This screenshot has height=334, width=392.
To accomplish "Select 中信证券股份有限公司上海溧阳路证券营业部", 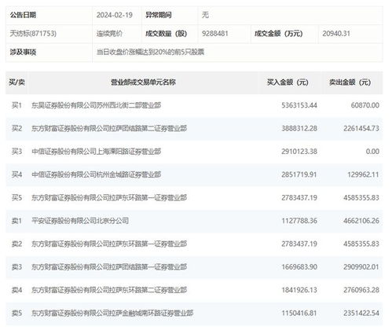I will tap(96, 152).
